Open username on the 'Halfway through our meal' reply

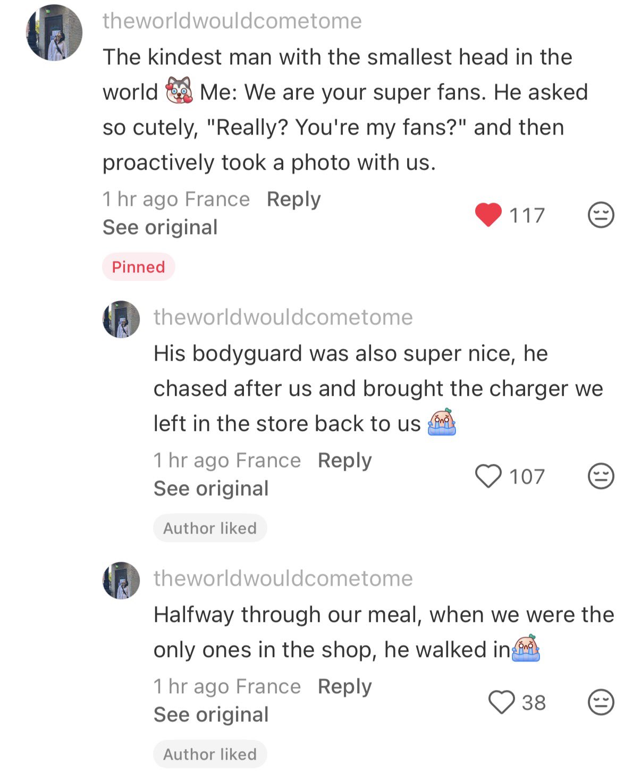283,578
